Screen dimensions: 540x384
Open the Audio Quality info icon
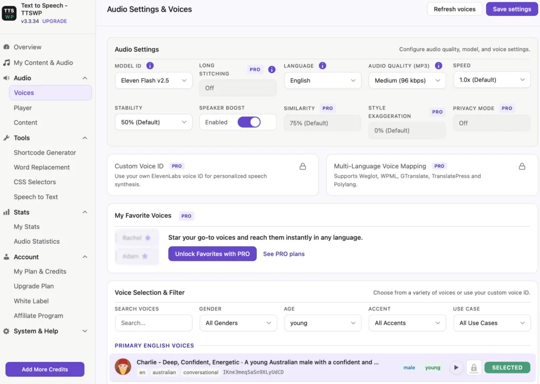point(438,65)
